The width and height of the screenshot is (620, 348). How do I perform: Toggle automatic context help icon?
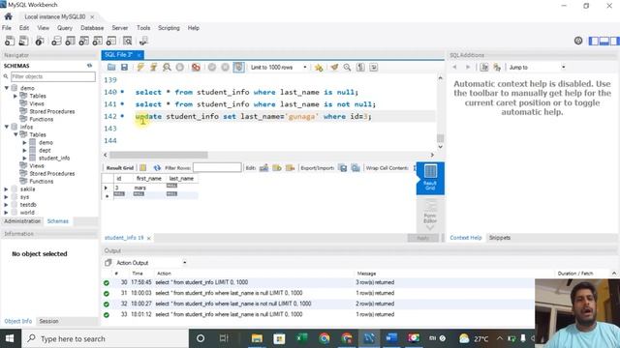(x=497, y=68)
